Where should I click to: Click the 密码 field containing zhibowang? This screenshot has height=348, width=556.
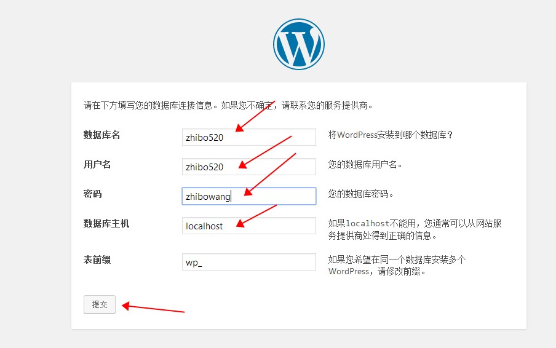pyautogui.click(x=249, y=196)
